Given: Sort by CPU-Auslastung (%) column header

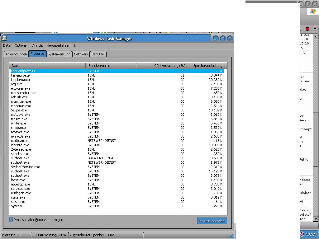Looking at the screenshot, I should point(161,66).
